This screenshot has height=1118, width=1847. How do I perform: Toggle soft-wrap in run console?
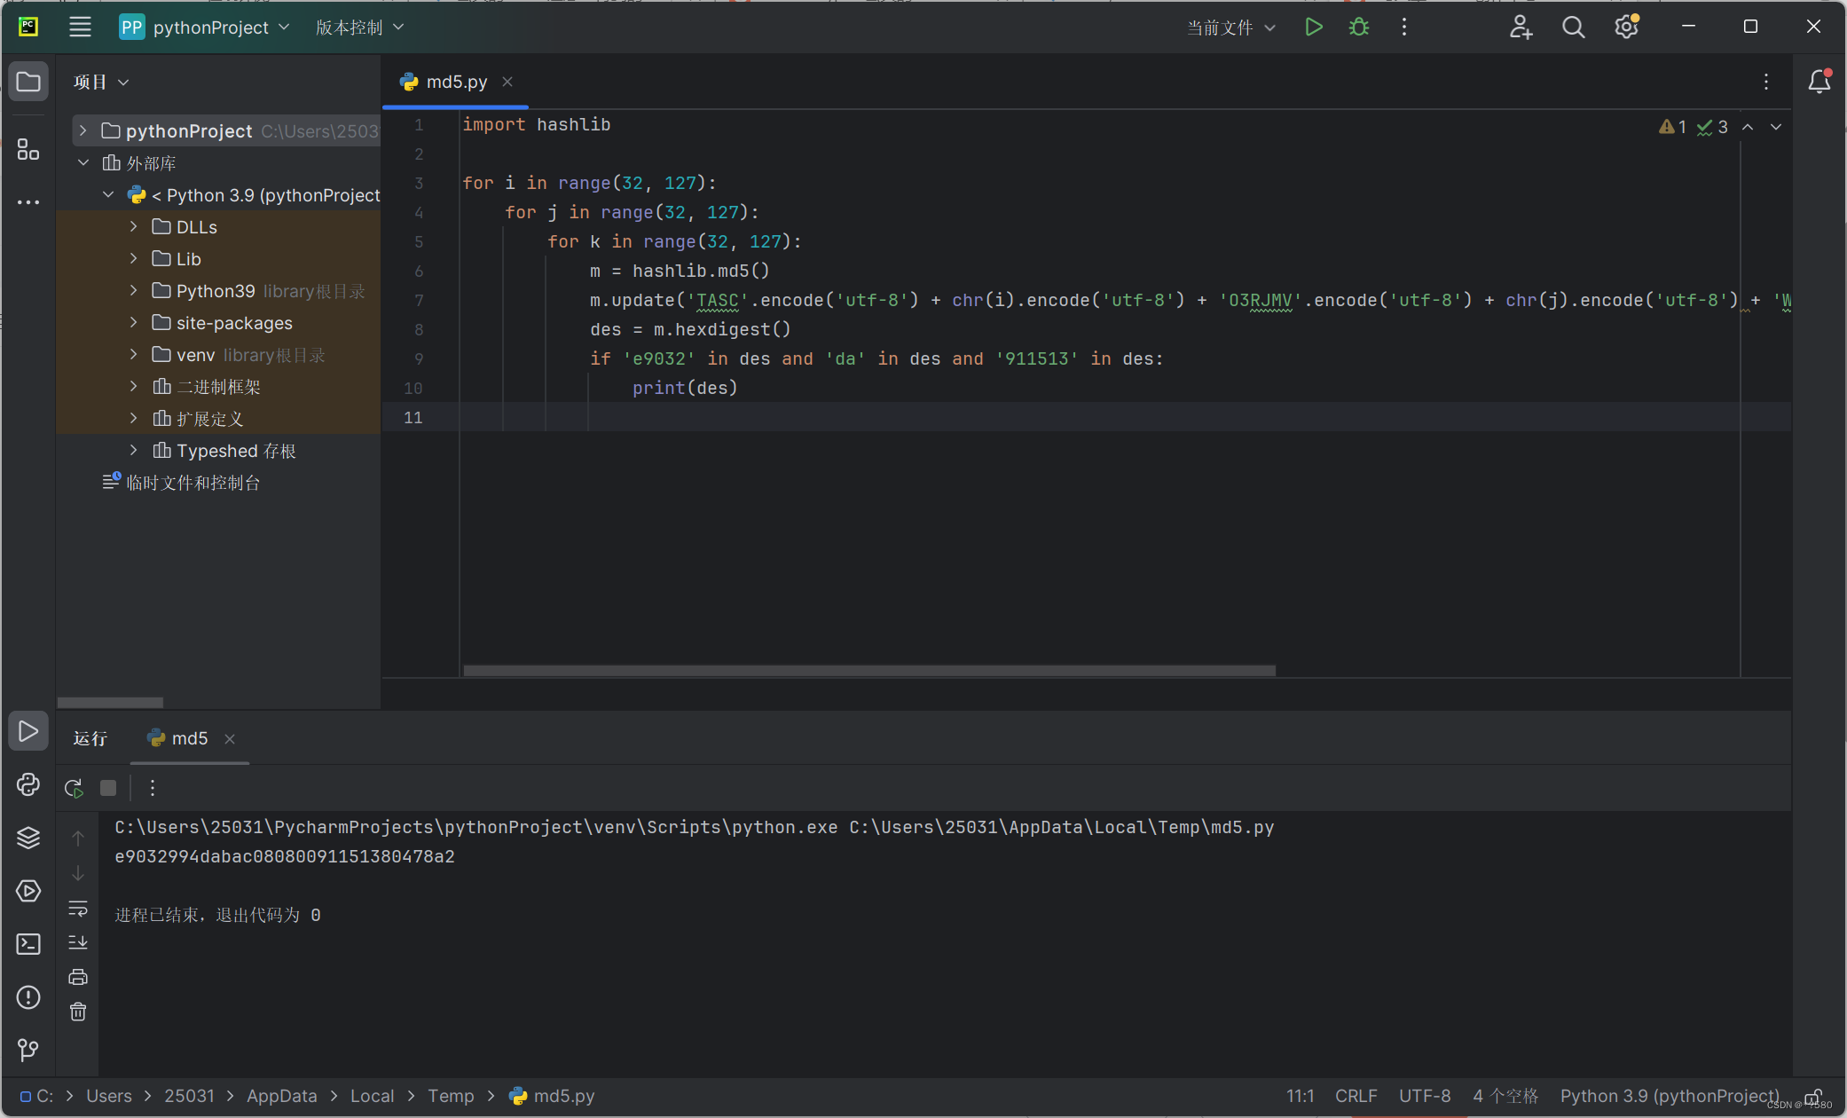point(78,908)
